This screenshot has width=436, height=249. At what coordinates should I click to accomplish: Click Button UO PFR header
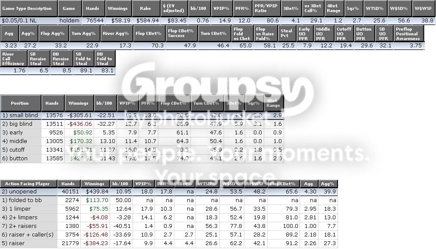click(364, 34)
